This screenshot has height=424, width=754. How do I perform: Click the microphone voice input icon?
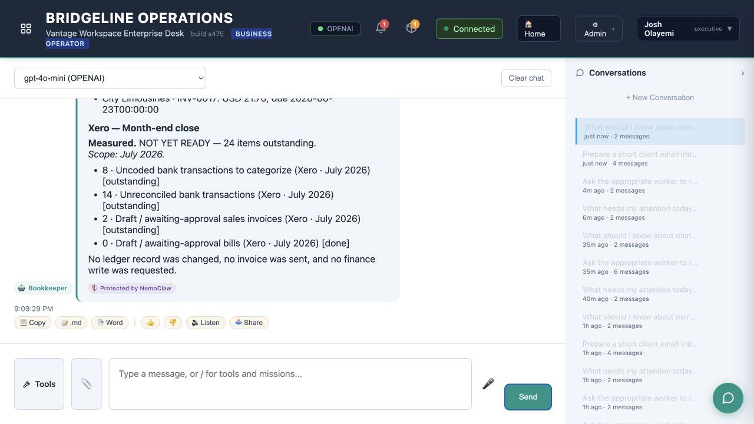click(x=488, y=384)
